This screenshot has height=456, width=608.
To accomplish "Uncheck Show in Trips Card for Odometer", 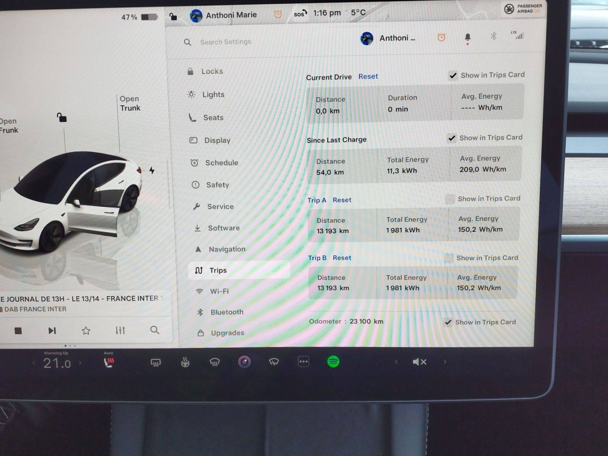I will coord(448,322).
